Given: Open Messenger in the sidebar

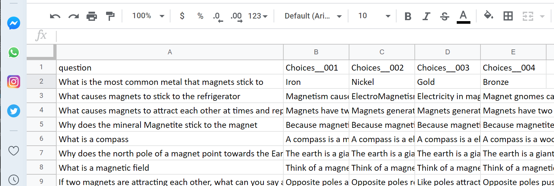Looking at the screenshot, I should (x=14, y=23).
